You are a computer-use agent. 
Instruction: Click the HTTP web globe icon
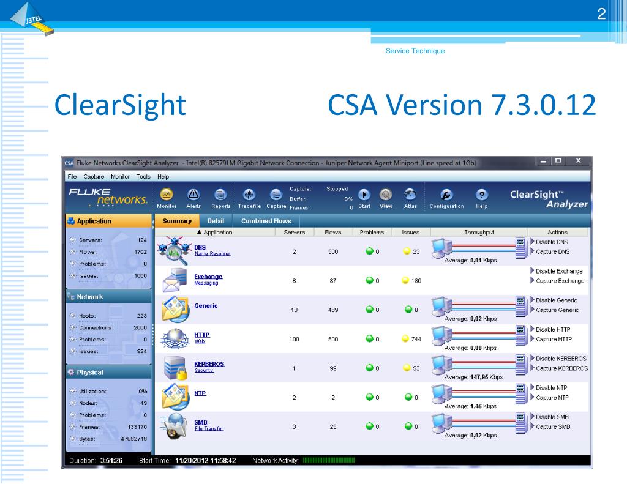pos(175,338)
